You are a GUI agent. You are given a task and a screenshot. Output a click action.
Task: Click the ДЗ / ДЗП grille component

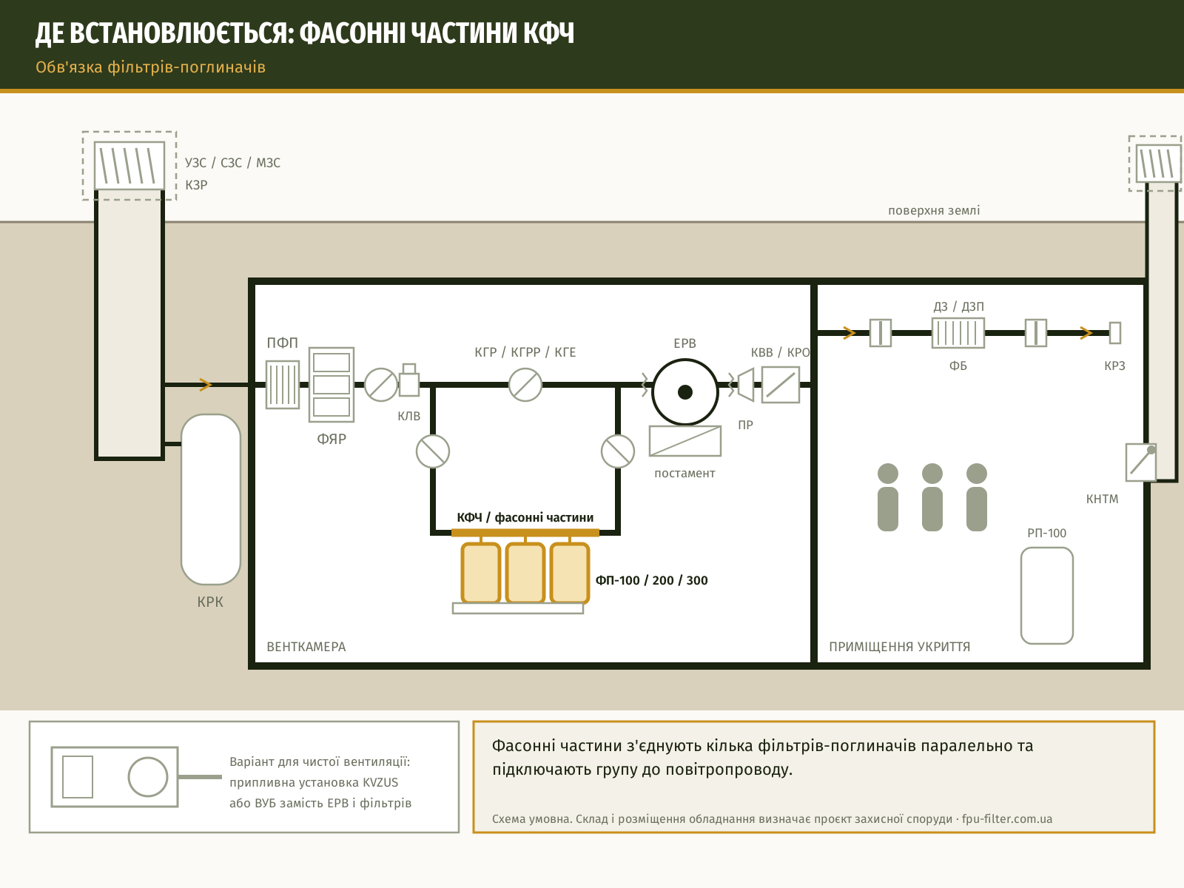958,333
